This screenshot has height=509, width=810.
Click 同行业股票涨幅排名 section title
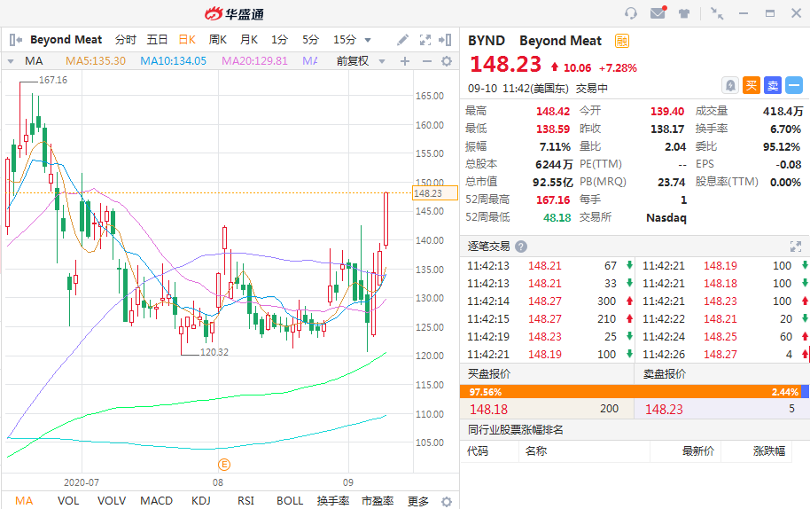tap(516, 429)
